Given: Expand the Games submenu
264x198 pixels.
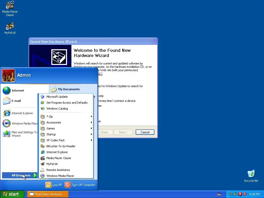Looking at the screenshot, I should click(x=66, y=128).
